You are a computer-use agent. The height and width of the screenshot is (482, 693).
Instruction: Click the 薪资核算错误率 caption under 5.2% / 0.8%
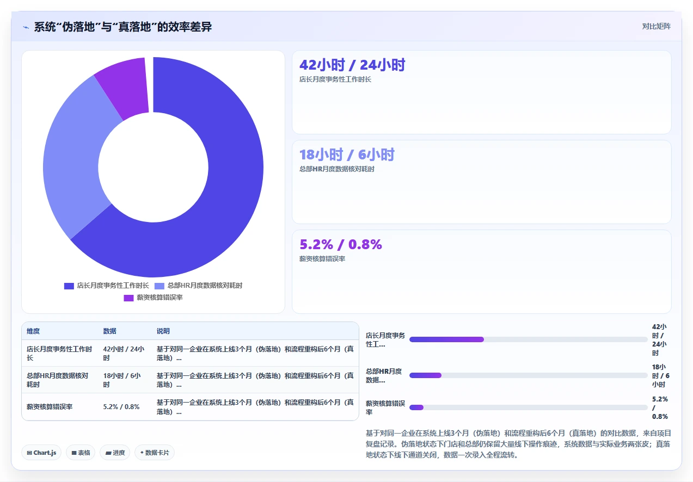(322, 259)
